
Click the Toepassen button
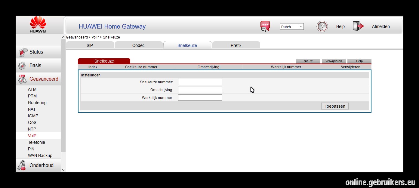coord(335,106)
